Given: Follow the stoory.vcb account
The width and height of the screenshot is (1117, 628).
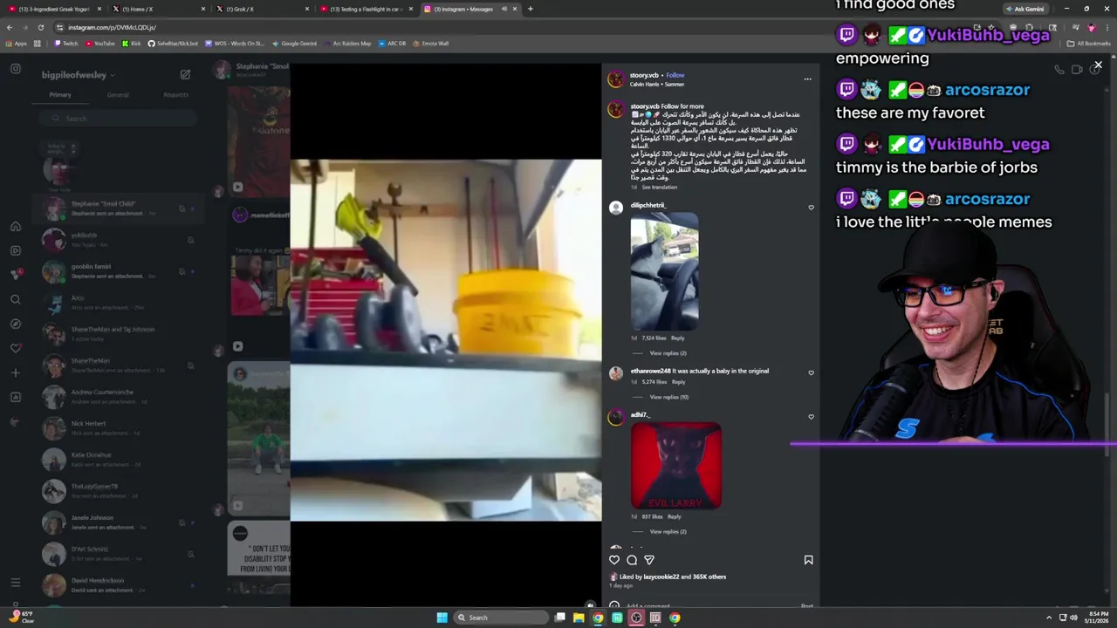Looking at the screenshot, I should click(675, 75).
